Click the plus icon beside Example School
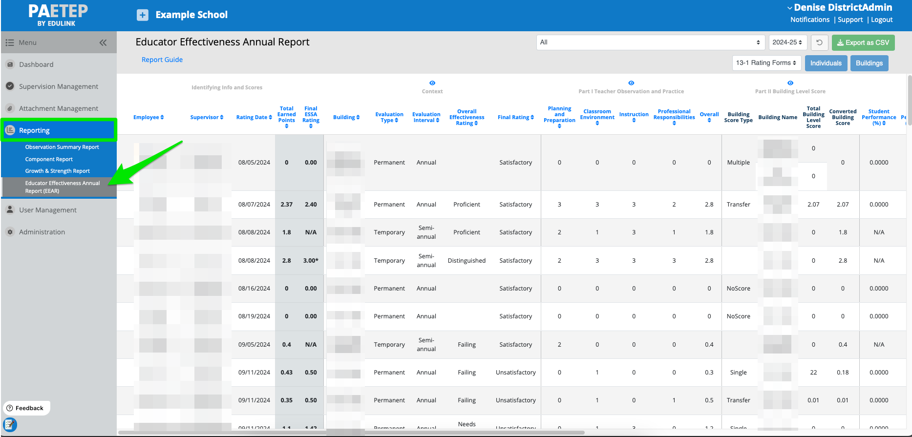 [x=142, y=15]
